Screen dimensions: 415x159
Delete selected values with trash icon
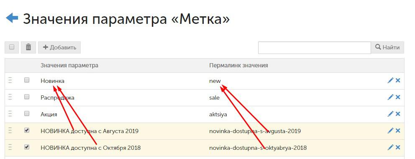click(28, 47)
